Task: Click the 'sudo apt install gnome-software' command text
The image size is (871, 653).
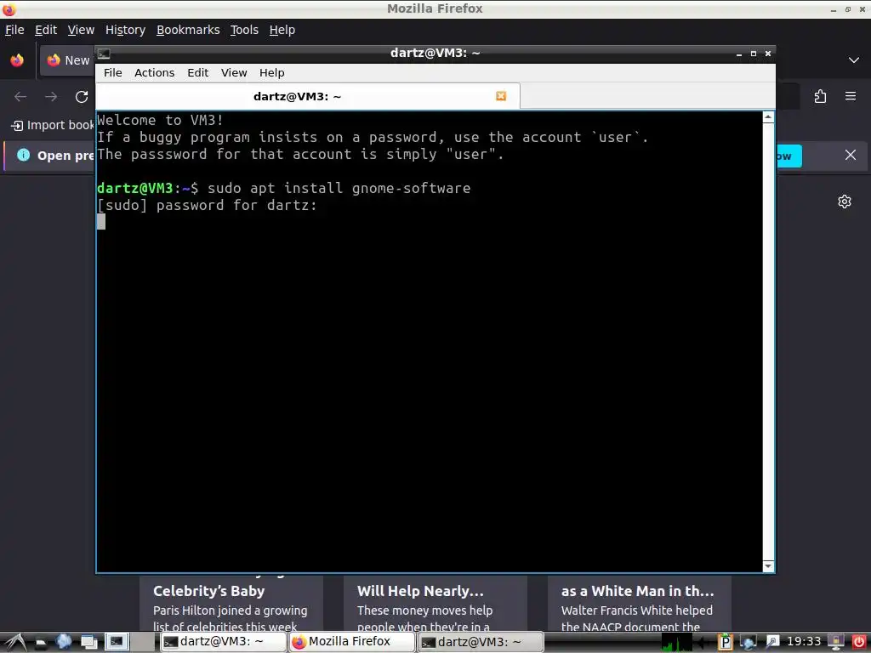Action: (339, 188)
